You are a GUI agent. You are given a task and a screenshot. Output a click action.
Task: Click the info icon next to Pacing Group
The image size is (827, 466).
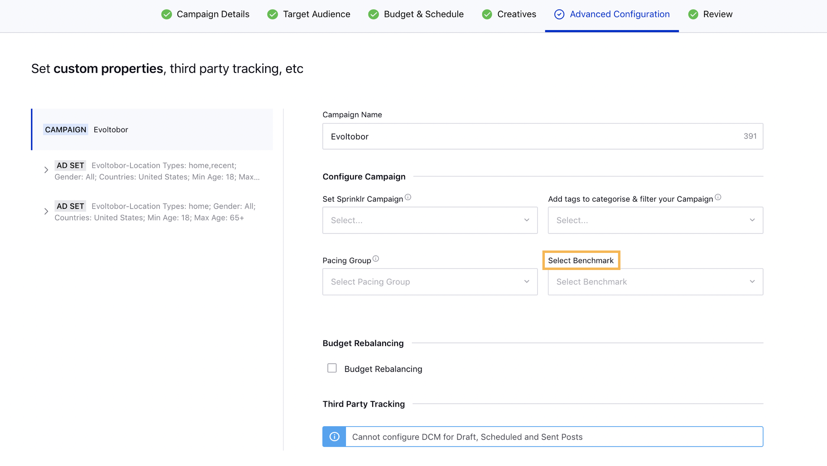tap(375, 259)
